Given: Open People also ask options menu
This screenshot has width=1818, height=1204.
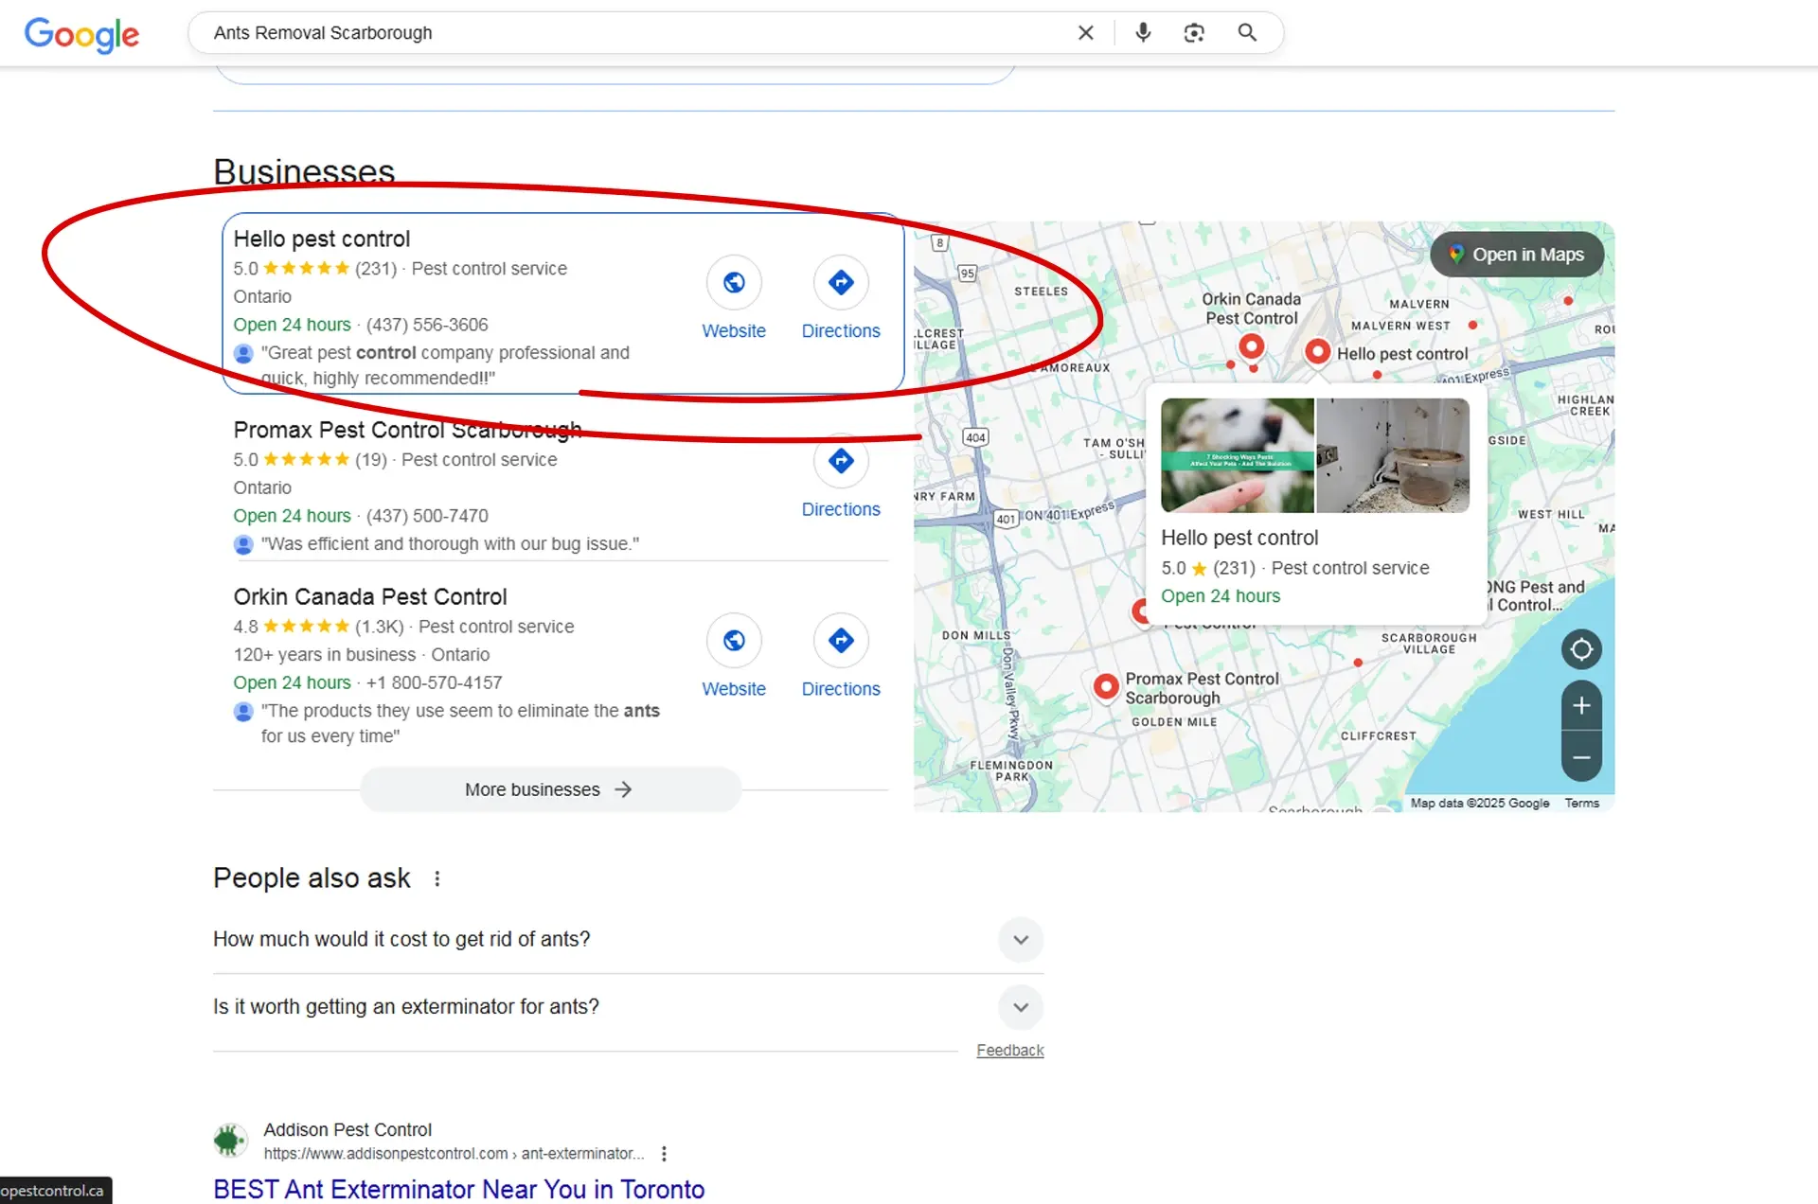Looking at the screenshot, I should coord(437,879).
